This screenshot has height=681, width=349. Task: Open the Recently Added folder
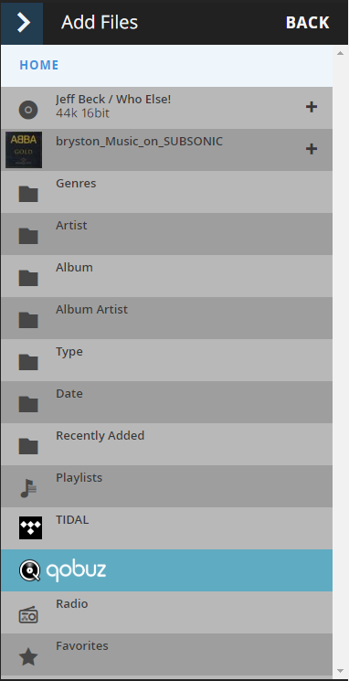166,444
